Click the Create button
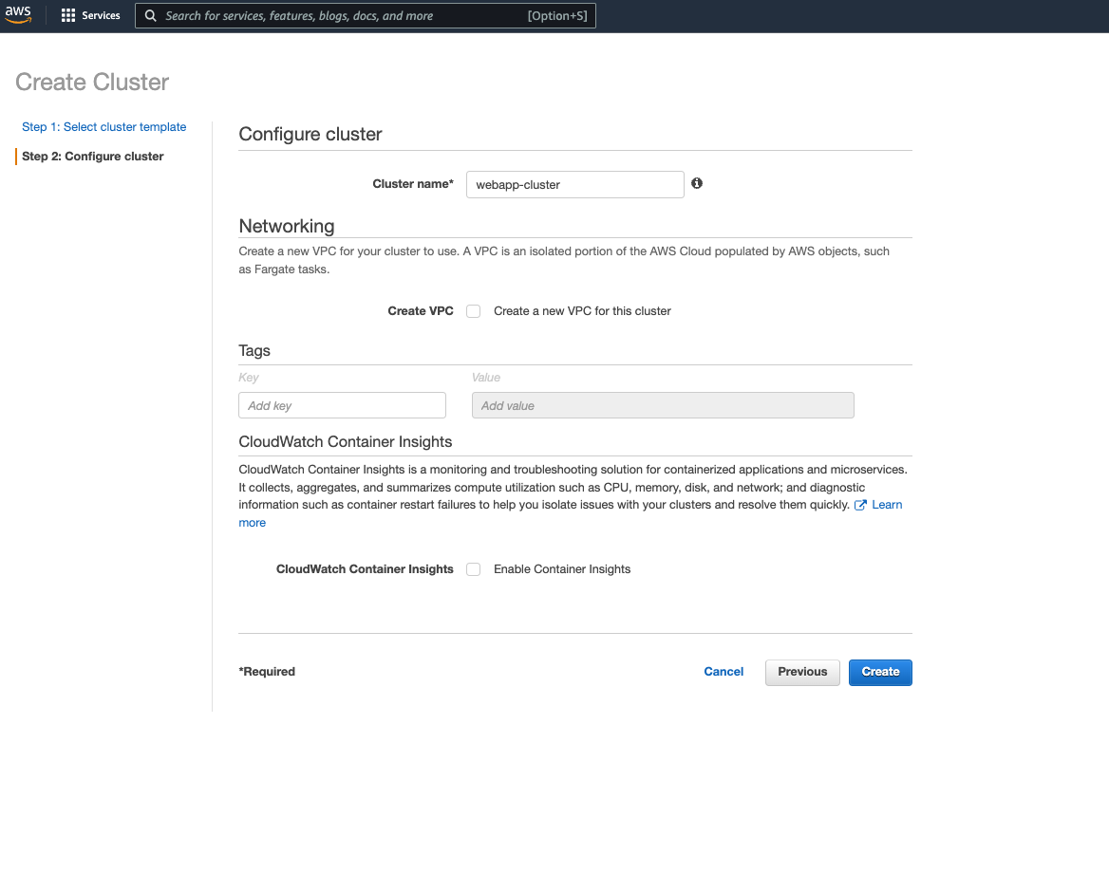The width and height of the screenshot is (1109, 873). click(x=879, y=672)
